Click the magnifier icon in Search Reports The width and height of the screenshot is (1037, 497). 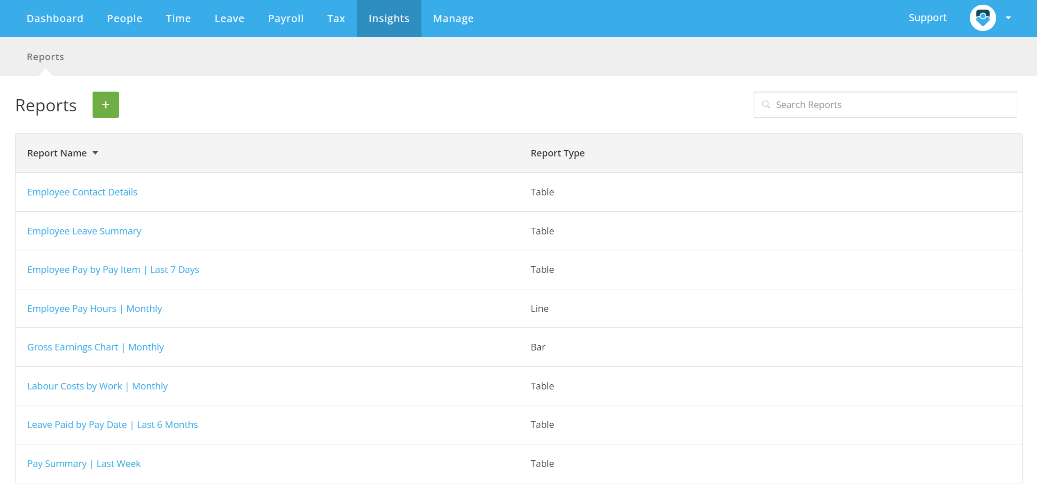point(766,105)
